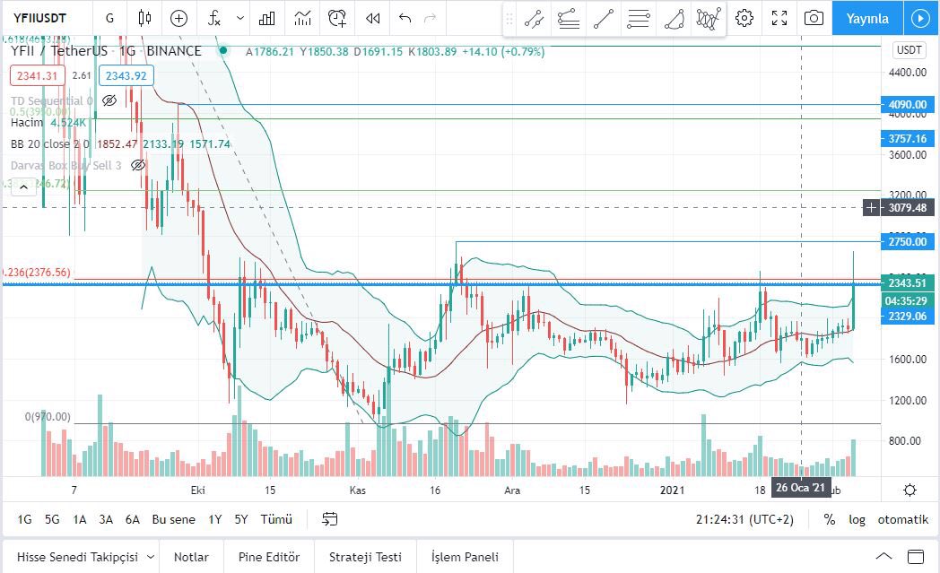Image resolution: width=940 pixels, height=573 pixels.
Task: Open the financials bar chart icon
Action: (266, 18)
